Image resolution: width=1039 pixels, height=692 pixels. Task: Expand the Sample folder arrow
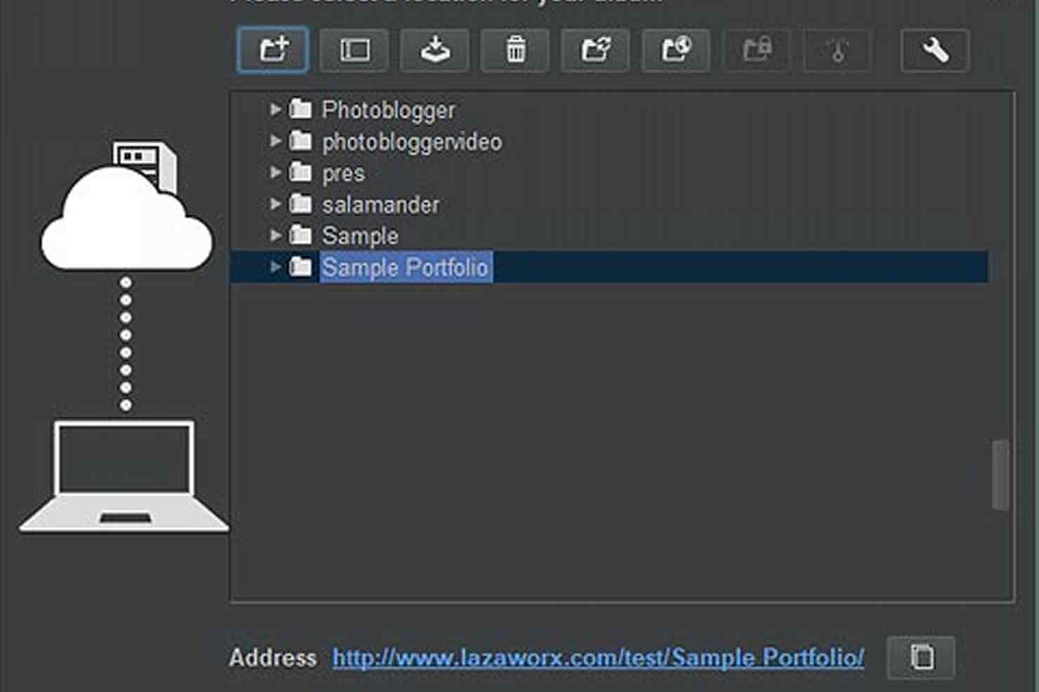(275, 235)
